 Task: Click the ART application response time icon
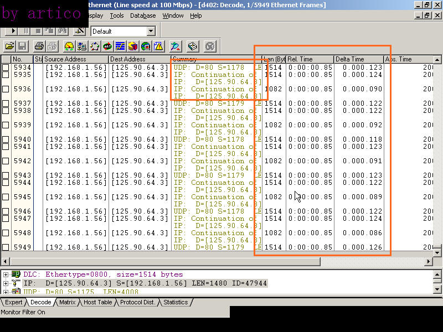tap(107, 46)
